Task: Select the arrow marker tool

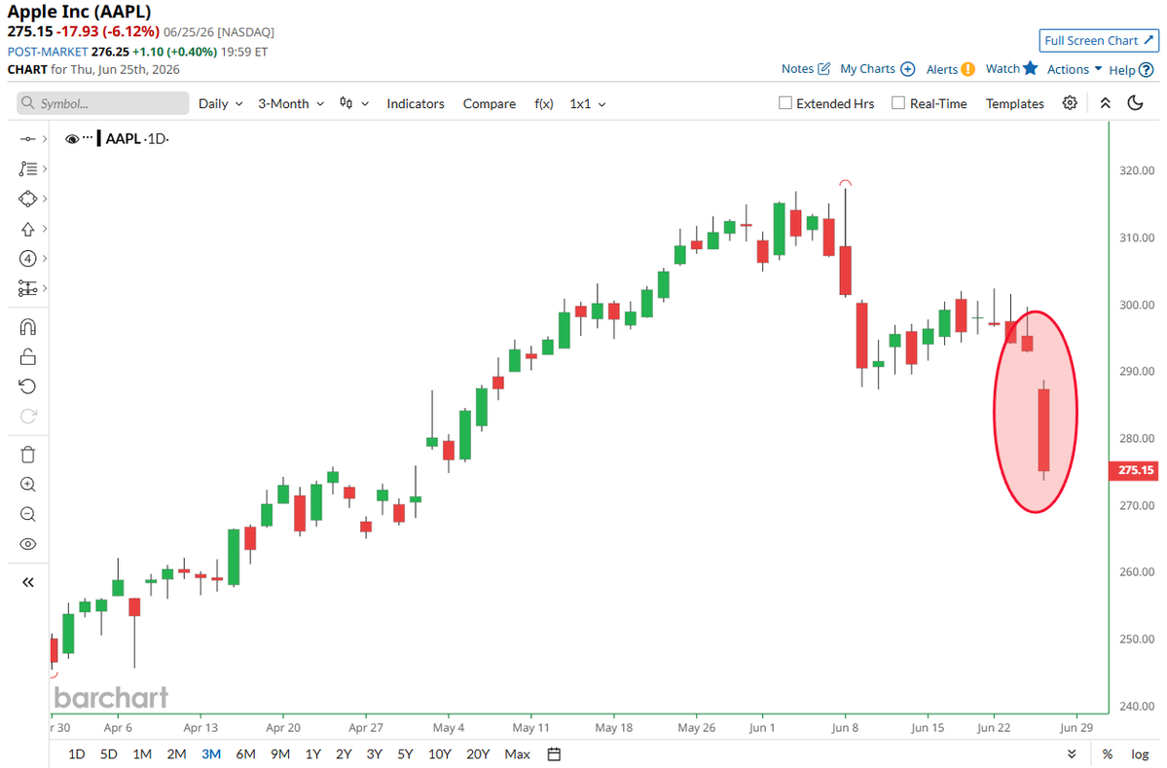Action: [27, 229]
